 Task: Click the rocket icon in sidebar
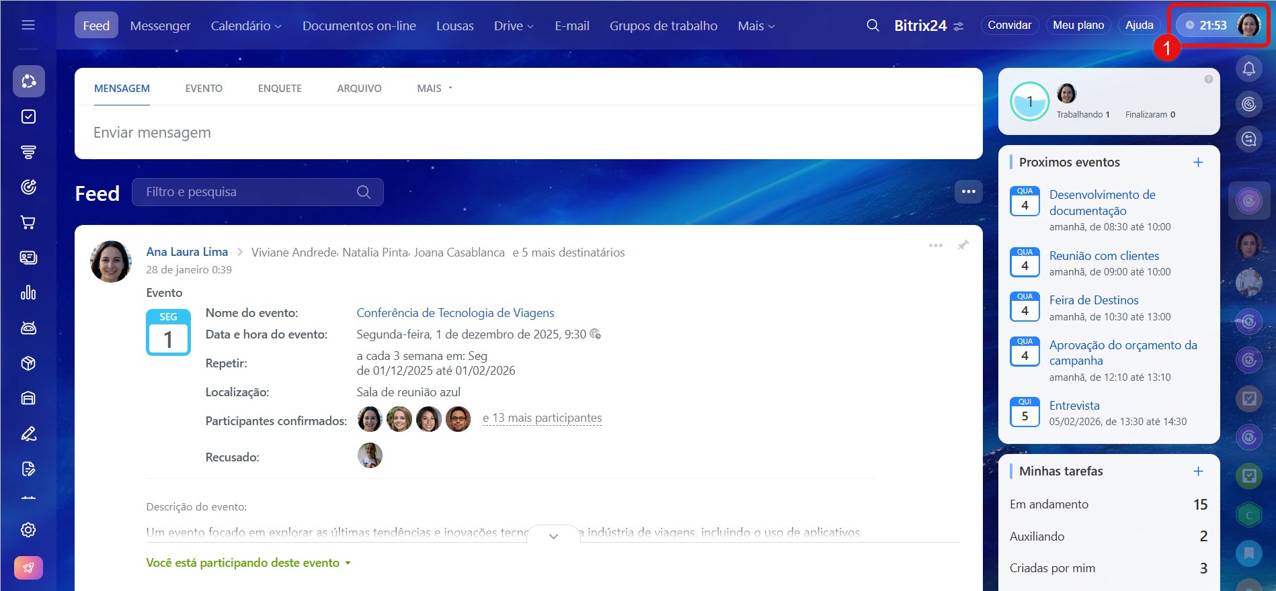click(28, 567)
